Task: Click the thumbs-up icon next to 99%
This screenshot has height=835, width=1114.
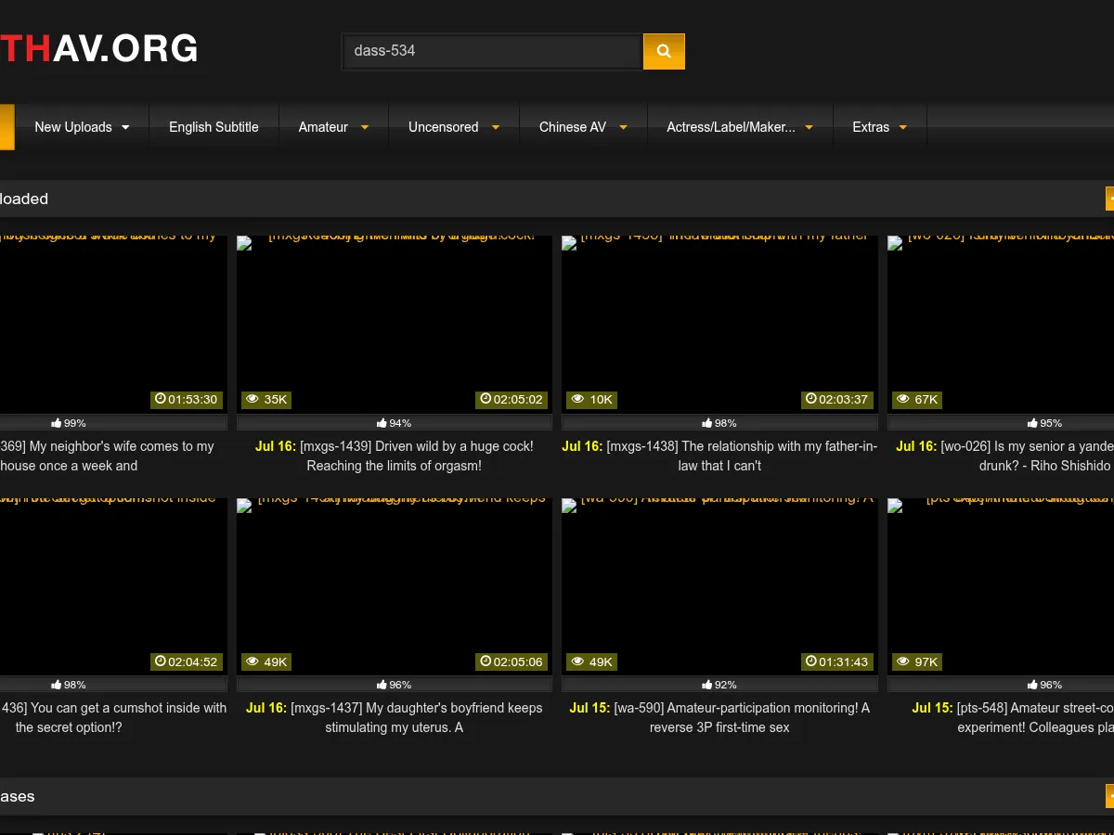Action: (x=57, y=423)
